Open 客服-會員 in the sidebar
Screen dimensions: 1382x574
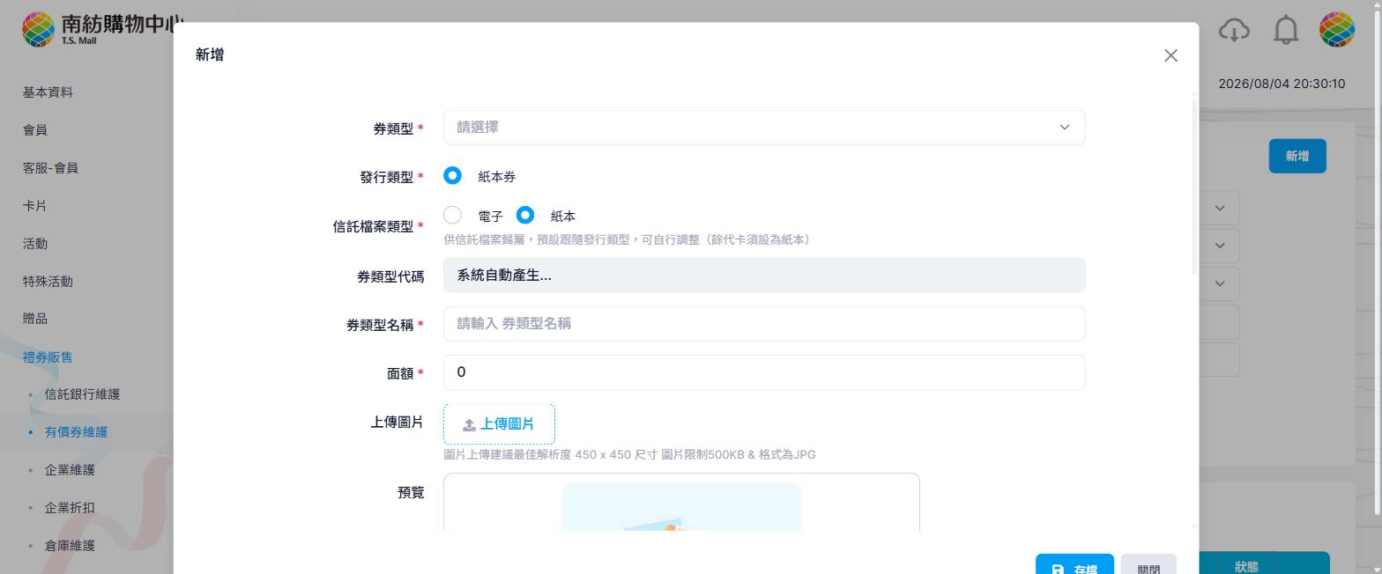click(50, 168)
